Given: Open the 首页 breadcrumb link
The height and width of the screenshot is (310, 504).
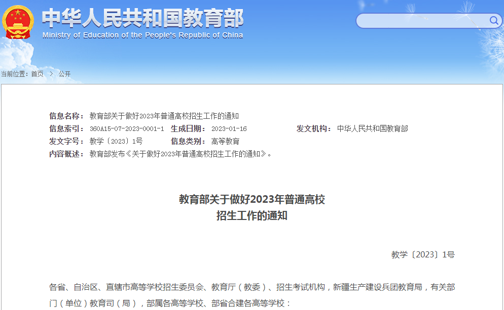Looking at the screenshot, I should click(37, 73).
